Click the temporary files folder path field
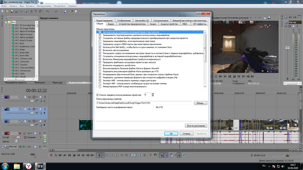The height and width of the screenshot is (170, 303). click(144, 103)
